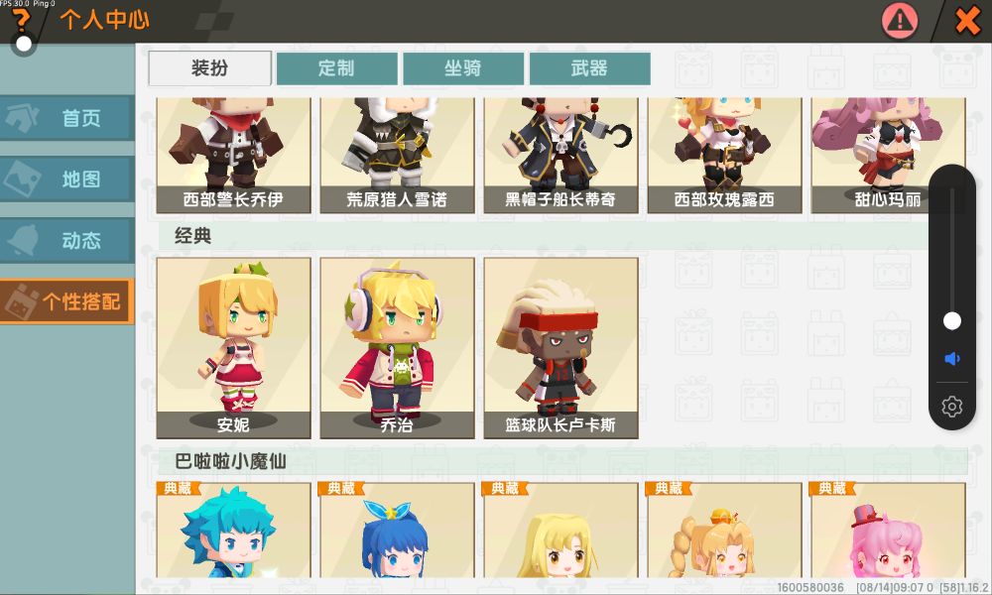Choose the 乔治 character skin

[398, 348]
